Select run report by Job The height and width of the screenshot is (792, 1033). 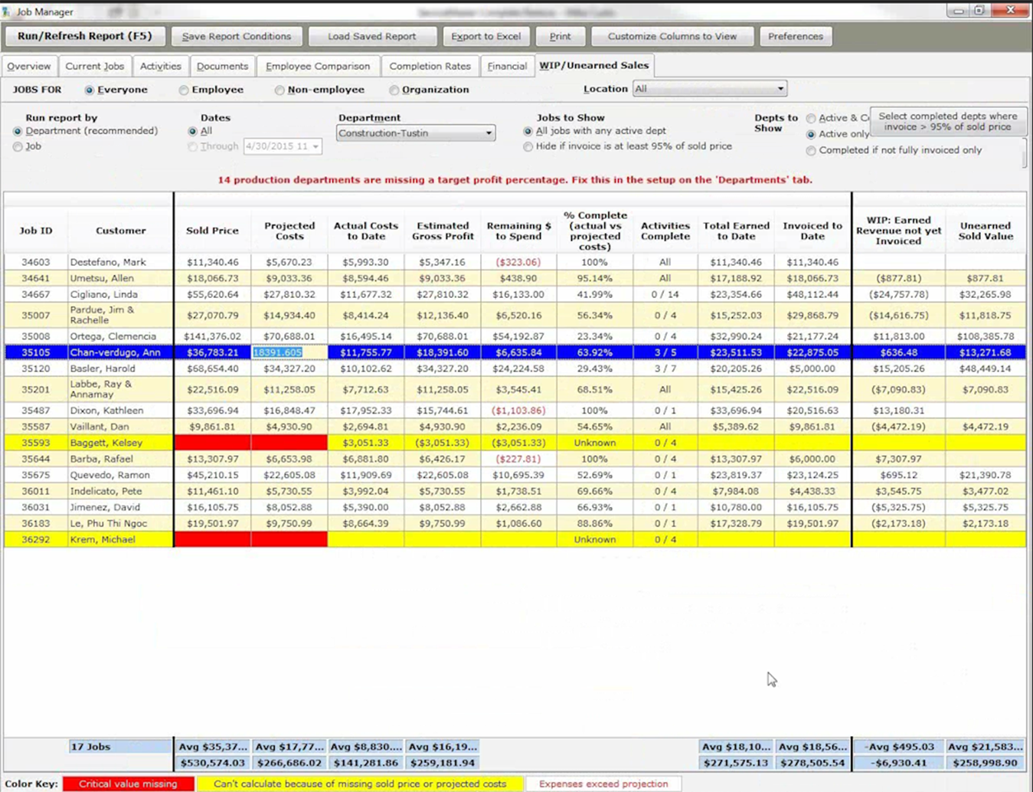[x=18, y=147]
